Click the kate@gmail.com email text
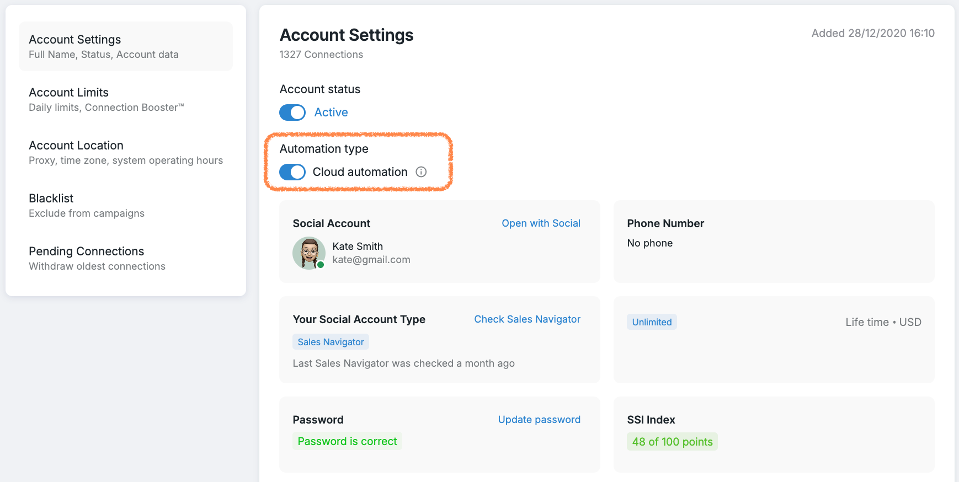Image resolution: width=959 pixels, height=482 pixels. 371,260
